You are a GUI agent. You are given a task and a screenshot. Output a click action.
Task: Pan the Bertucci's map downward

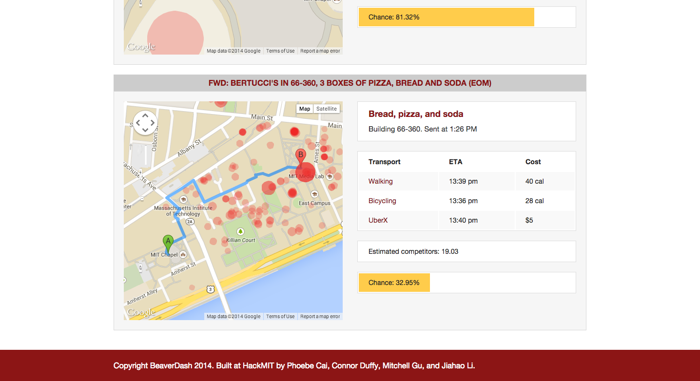(145, 130)
